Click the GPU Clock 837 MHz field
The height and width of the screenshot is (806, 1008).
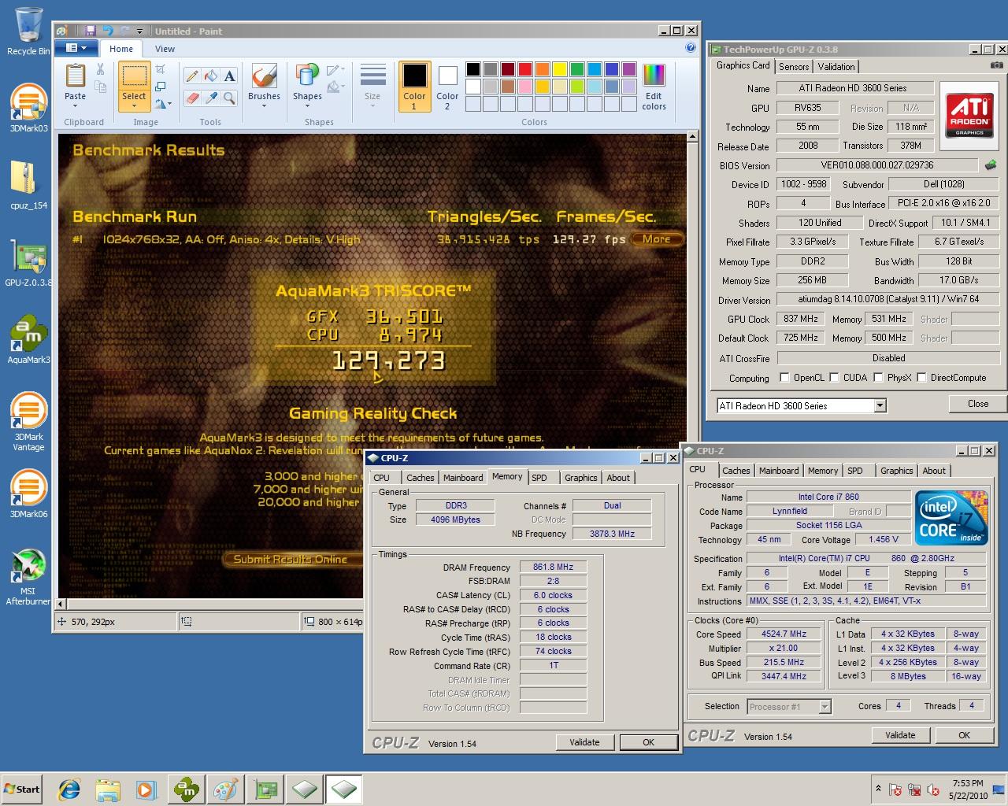pos(801,319)
